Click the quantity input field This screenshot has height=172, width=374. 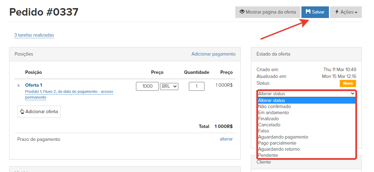tap(197, 86)
